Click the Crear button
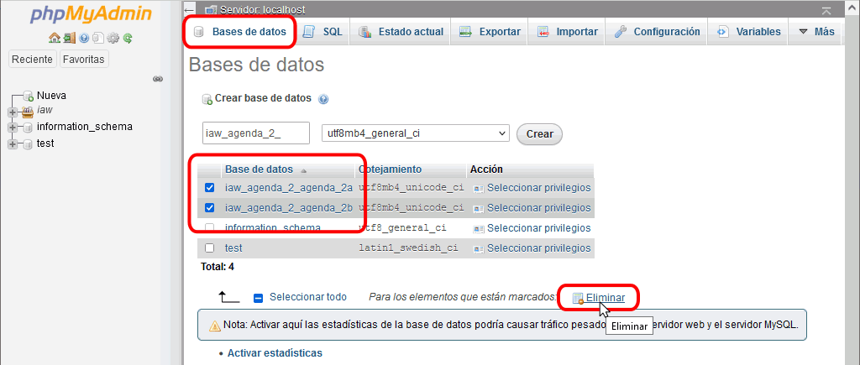Viewport: 860px width, 365px height. [540, 133]
